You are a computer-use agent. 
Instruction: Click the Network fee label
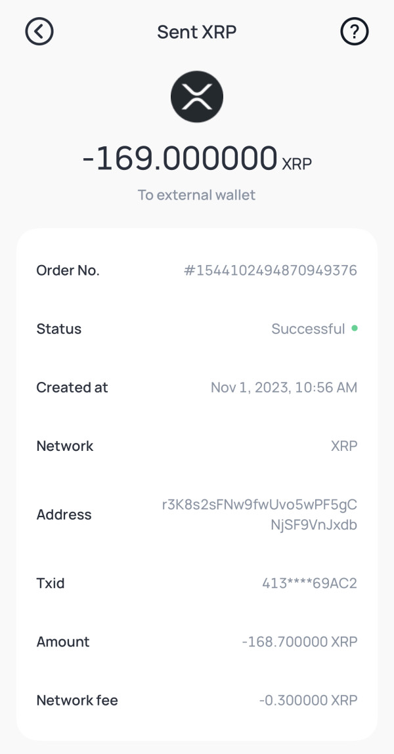77,701
